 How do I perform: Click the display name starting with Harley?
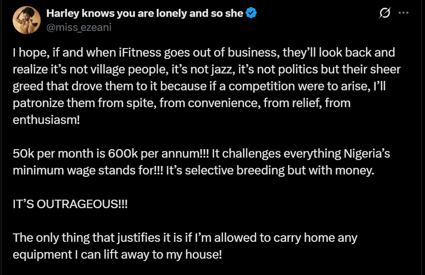click(x=145, y=13)
